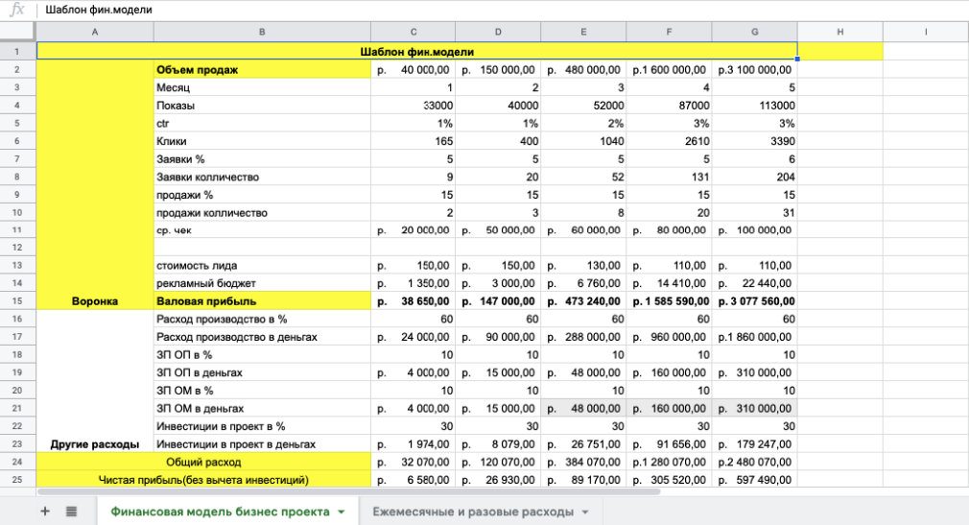969x525 pixels.
Task: Select row 15 header
Action: (x=18, y=301)
